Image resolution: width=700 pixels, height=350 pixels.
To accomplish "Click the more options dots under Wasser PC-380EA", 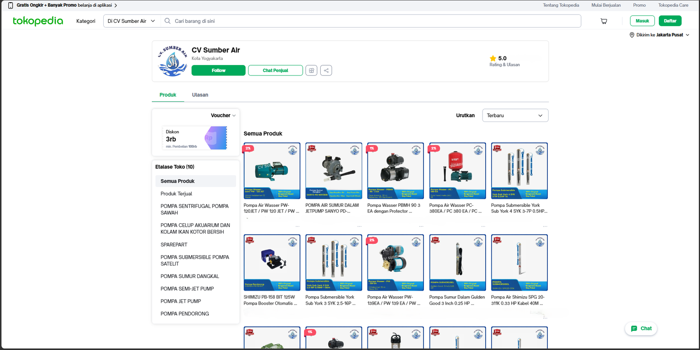I will [483, 226].
